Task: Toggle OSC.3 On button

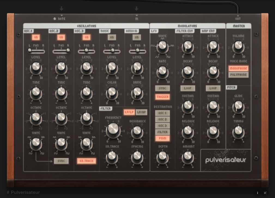Action: pyautogui.click(x=86, y=37)
